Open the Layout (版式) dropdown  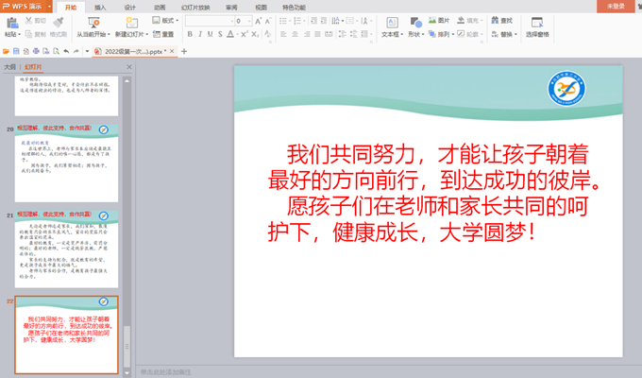166,20
